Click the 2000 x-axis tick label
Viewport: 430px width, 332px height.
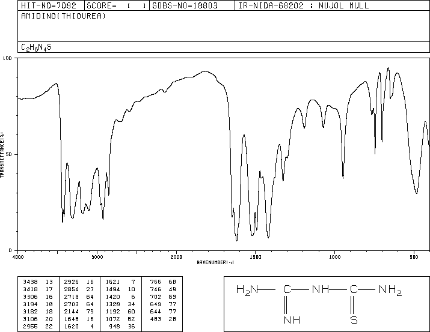point(176,257)
